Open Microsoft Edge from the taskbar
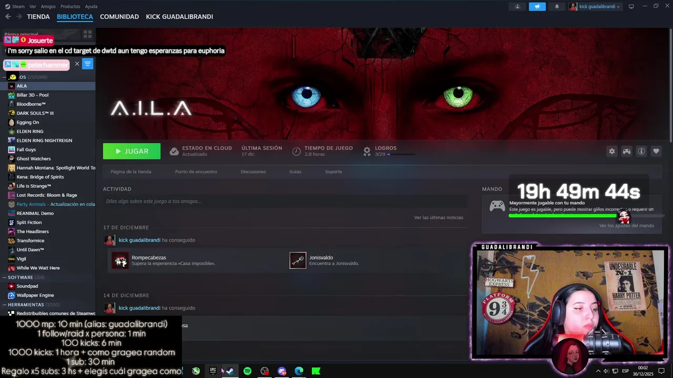The height and width of the screenshot is (378, 673). click(299, 371)
